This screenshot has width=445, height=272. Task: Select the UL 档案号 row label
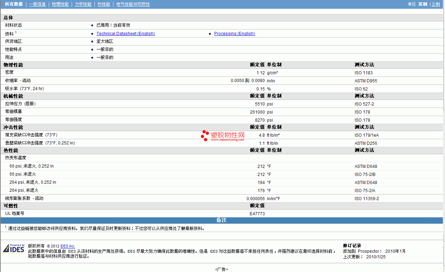15,213
